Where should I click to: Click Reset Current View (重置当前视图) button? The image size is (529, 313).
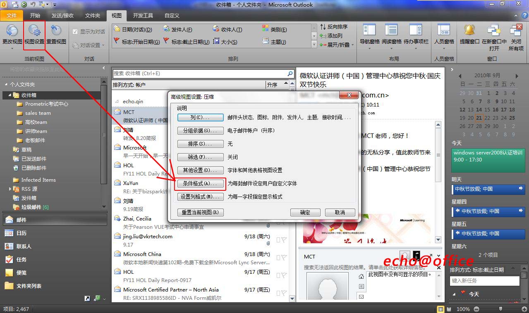(200, 212)
